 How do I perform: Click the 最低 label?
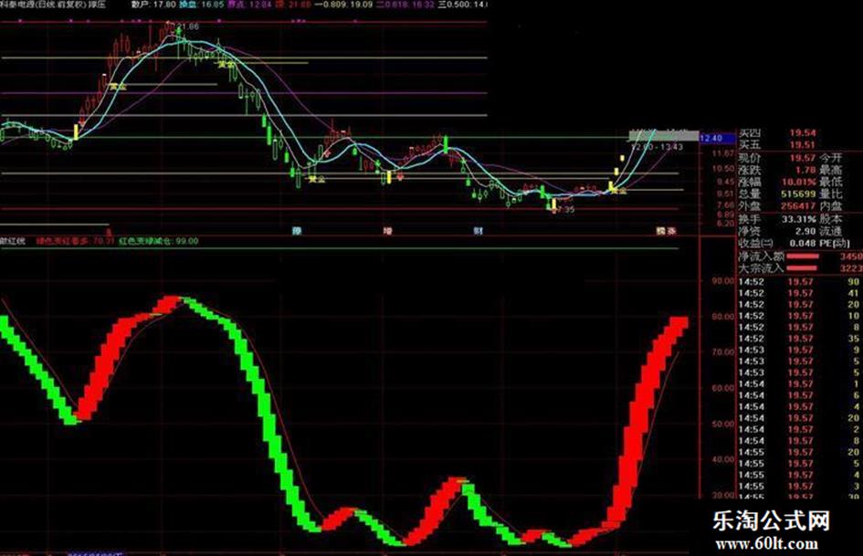click(830, 182)
